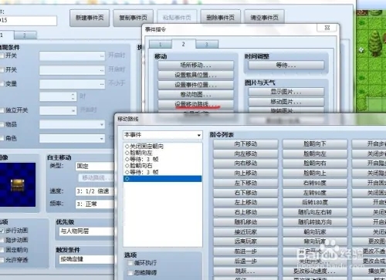The image size is (386, 280).
Task: Uncheck the 步行动画 option
Action: [x=2, y=231]
